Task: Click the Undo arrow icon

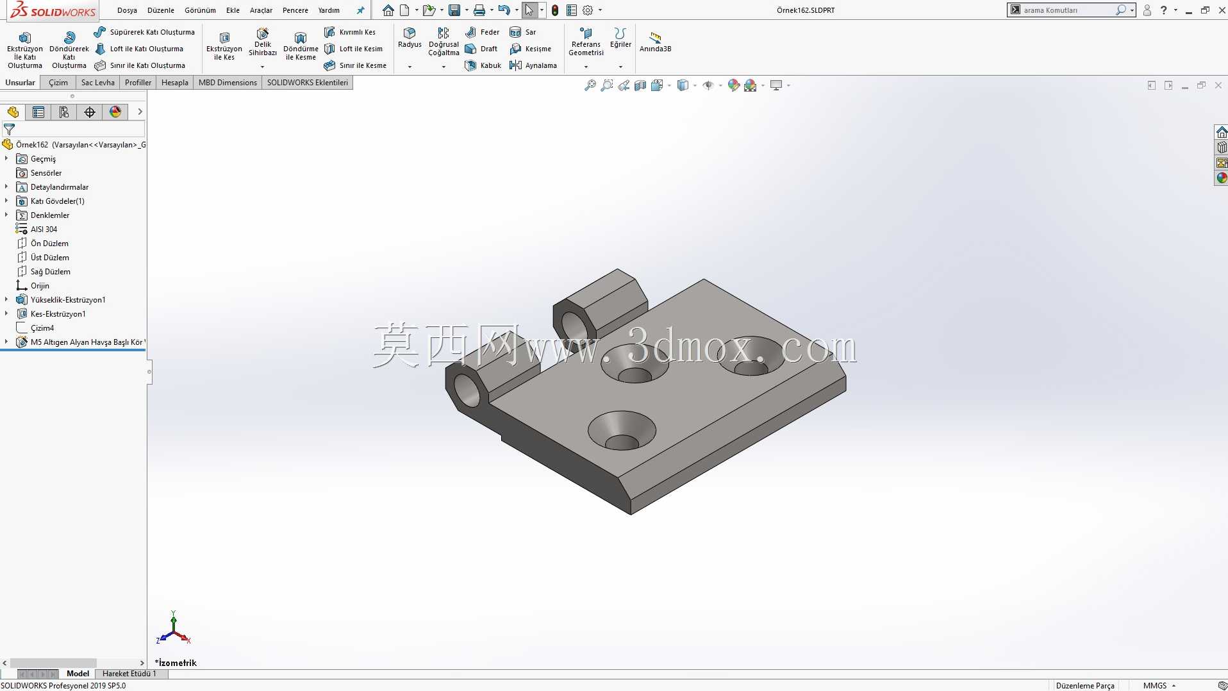Action: 504,10
